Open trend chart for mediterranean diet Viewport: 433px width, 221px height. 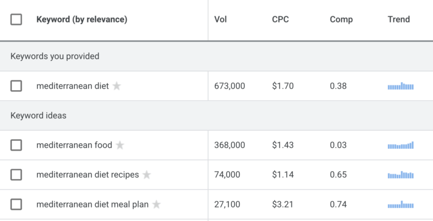[x=401, y=86]
